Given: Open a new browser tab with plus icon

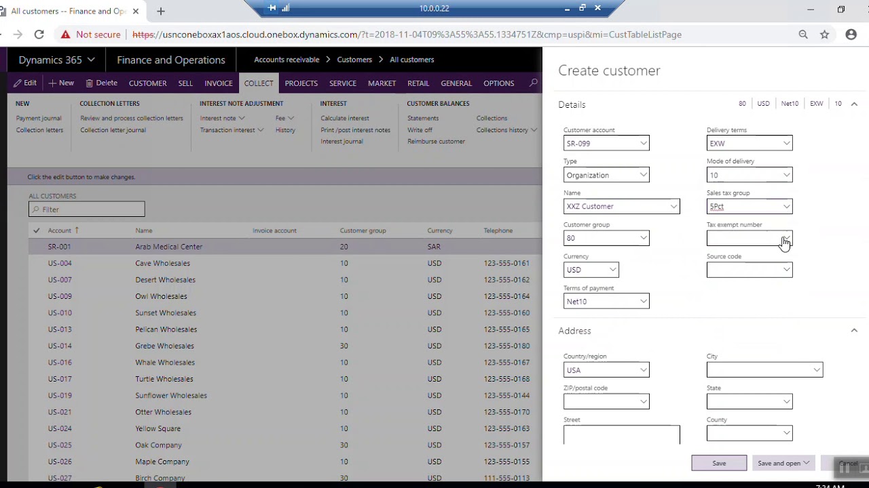Looking at the screenshot, I should pyautogui.click(x=161, y=11).
